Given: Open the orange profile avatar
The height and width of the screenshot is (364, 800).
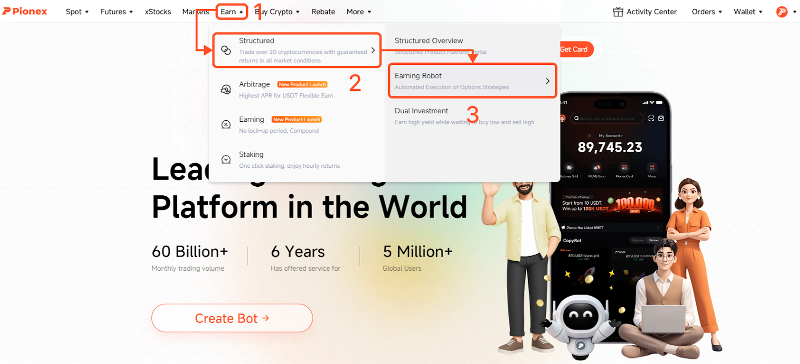Looking at the screenshot, I should click(x=781, y=12).
